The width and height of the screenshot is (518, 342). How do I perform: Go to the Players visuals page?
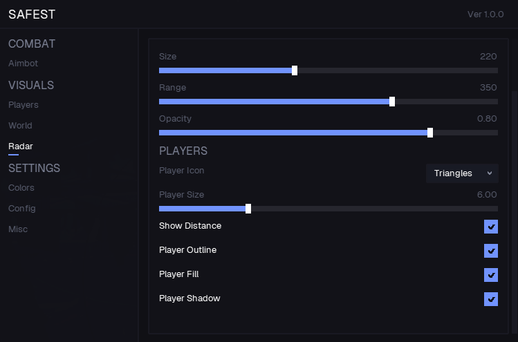[23, 105]
